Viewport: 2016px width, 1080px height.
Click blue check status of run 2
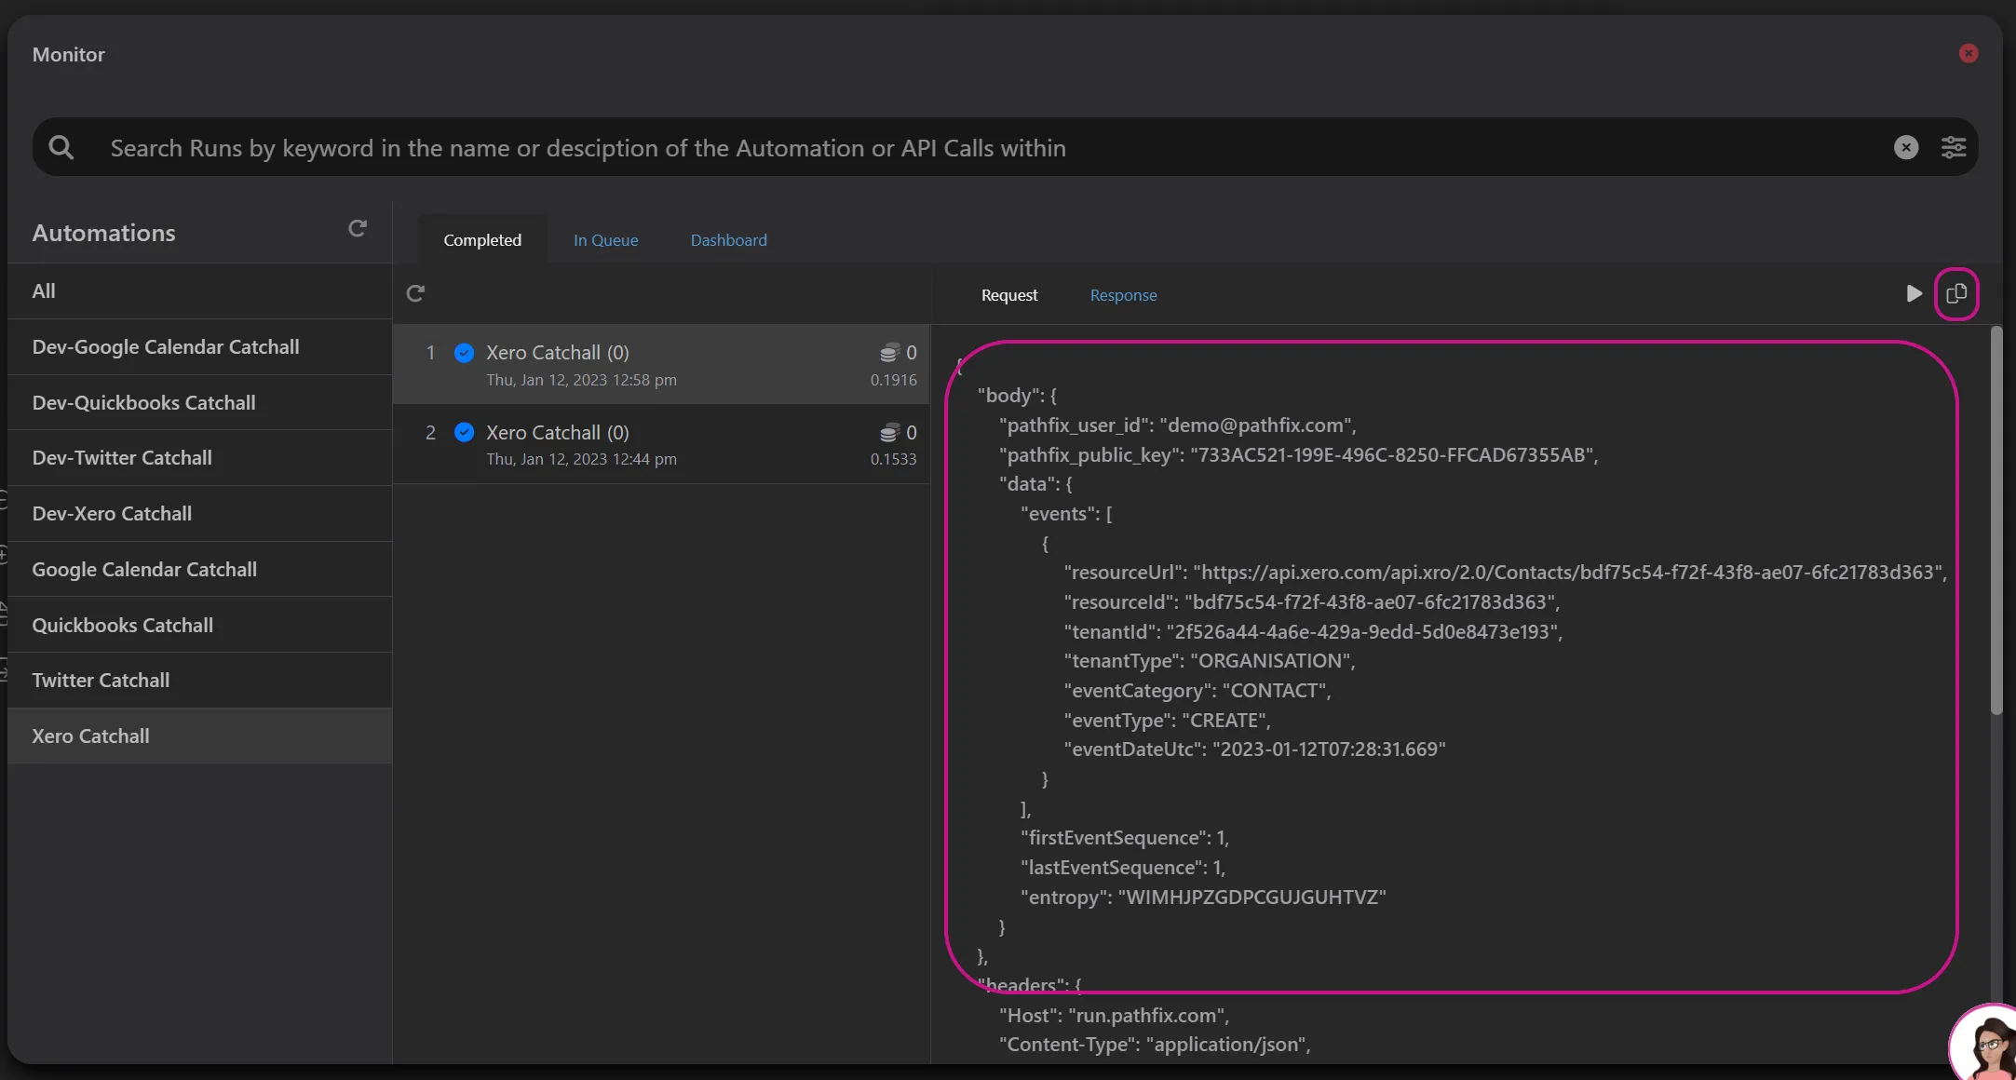464,432
